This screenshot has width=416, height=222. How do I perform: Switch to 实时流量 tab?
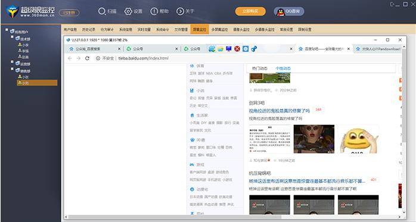click(144, 29)
